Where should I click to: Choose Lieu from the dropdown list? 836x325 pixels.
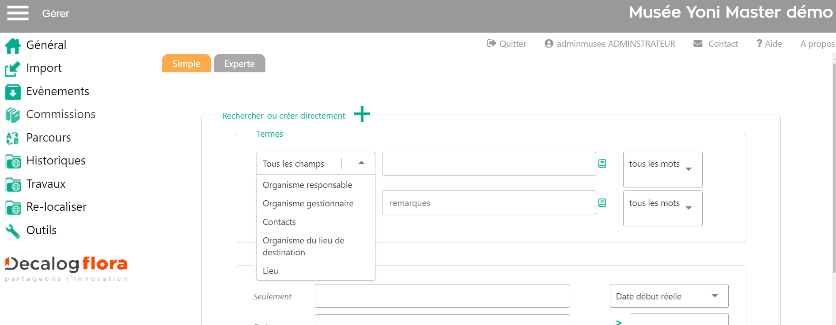tap(316, 271)
